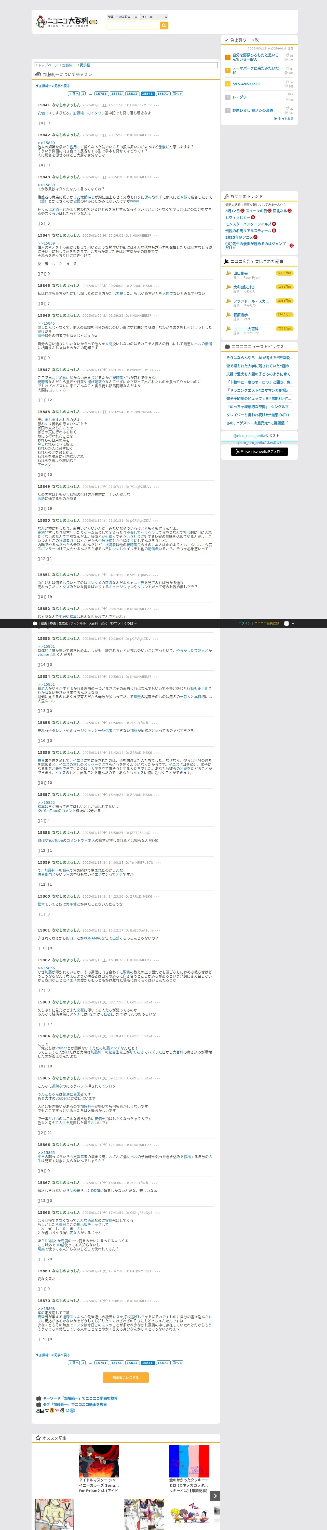Focus the article search text field
The width and height of the screenshot is (327, 1530).
133,25
